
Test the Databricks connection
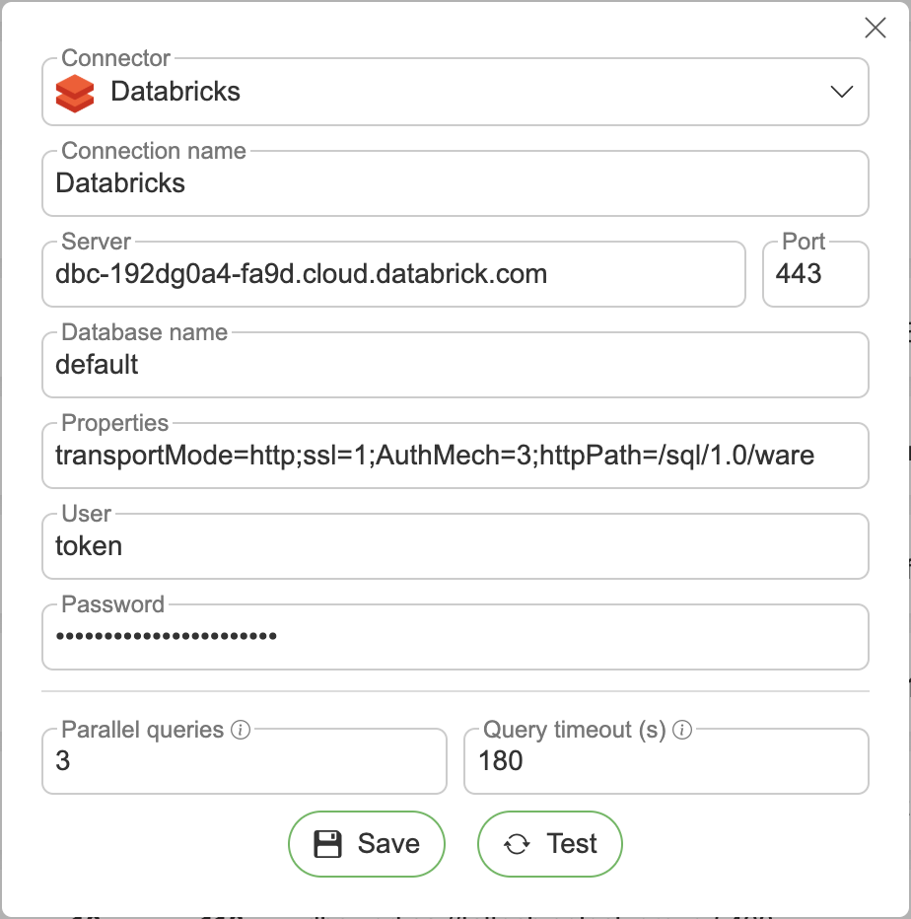550,844
